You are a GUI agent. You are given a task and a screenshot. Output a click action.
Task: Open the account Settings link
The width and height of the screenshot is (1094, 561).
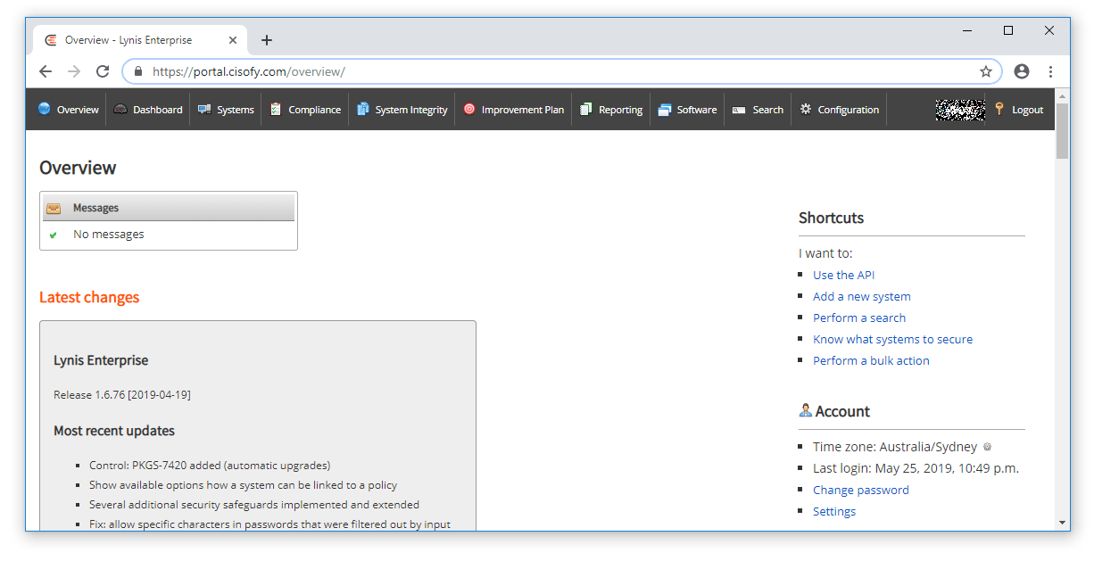pyautogui.click(x=833, y=511)
